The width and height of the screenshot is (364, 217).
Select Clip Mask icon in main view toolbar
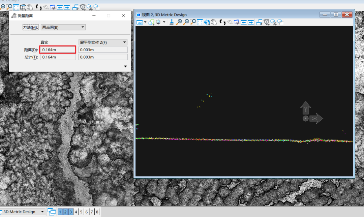point(96,7)
